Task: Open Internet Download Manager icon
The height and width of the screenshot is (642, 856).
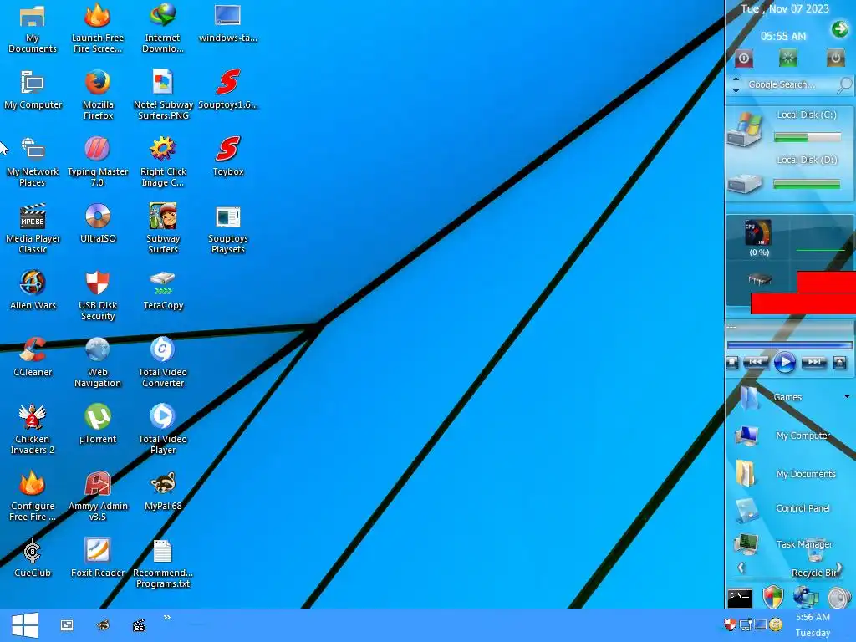Action: pyautogui.click(x=163, y=28)
